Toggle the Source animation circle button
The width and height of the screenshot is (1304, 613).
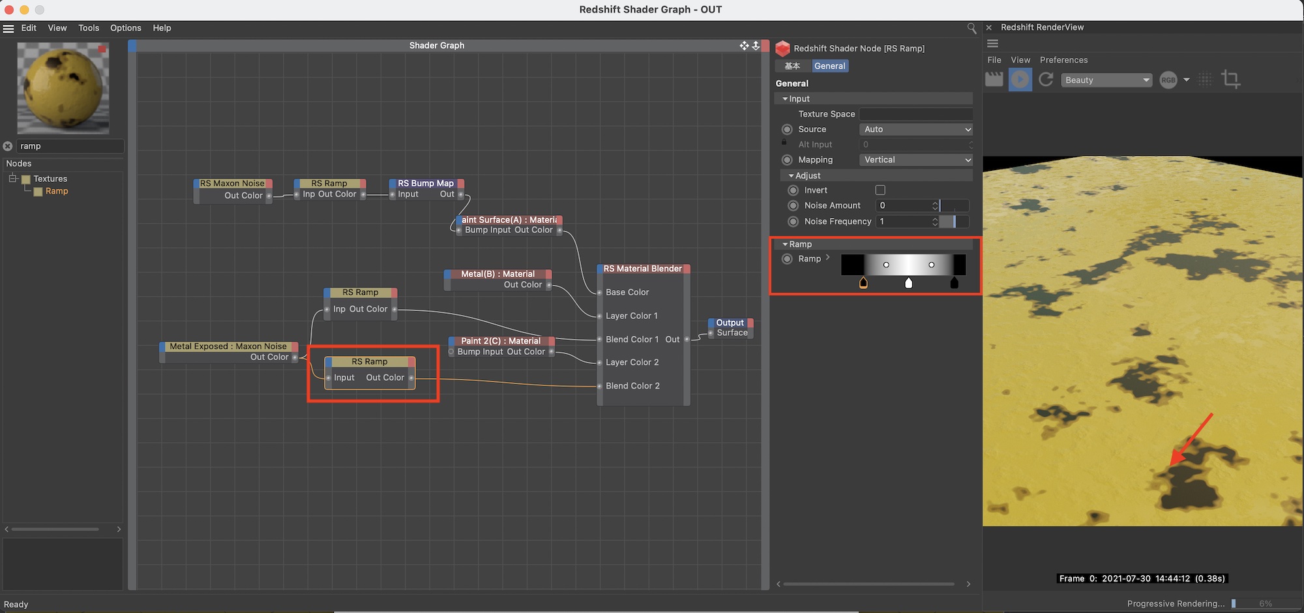tap(787, 129)
